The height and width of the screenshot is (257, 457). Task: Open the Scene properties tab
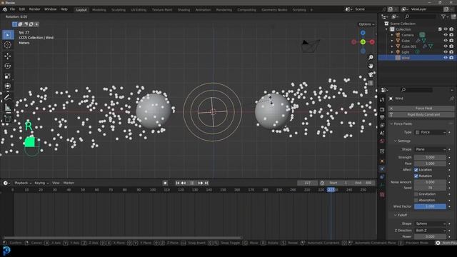pos(382,133)
